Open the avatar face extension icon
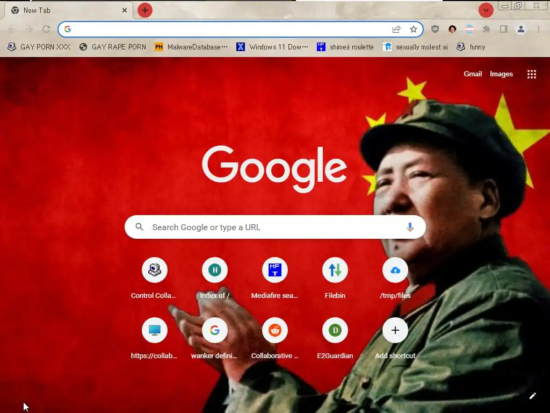 [x=452, y=29]
